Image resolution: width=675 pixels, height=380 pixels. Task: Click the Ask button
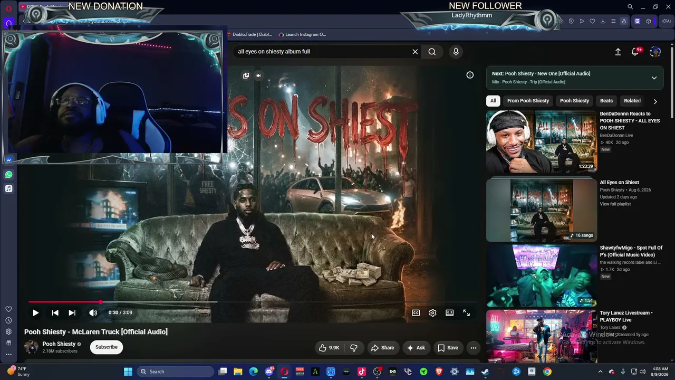[x=416, y=348]
